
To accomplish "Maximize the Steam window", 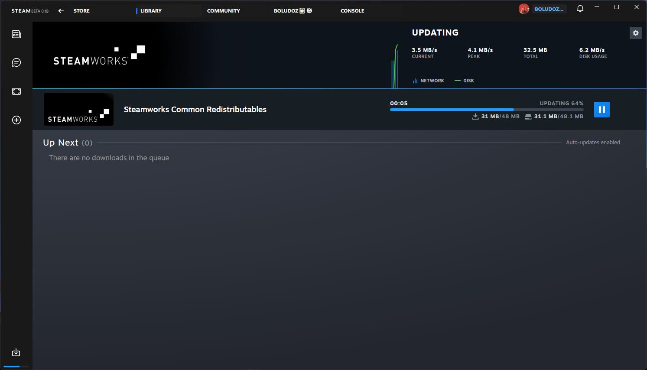I will [617, 7].
